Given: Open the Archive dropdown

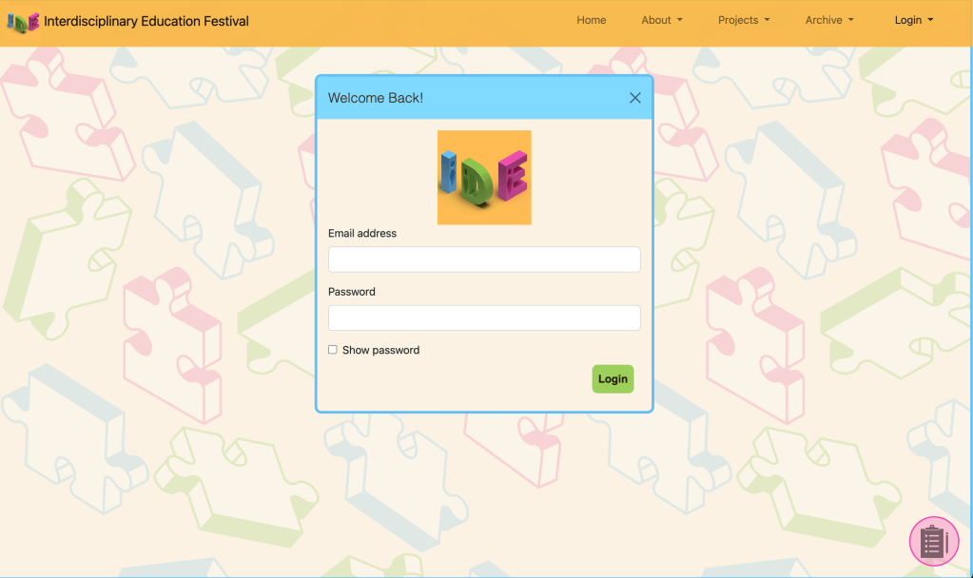Looking at the screenshot, I should pos(828,20).
